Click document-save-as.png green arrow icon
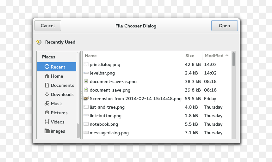This screenshot has height=162, width=272. coord(86,81)
